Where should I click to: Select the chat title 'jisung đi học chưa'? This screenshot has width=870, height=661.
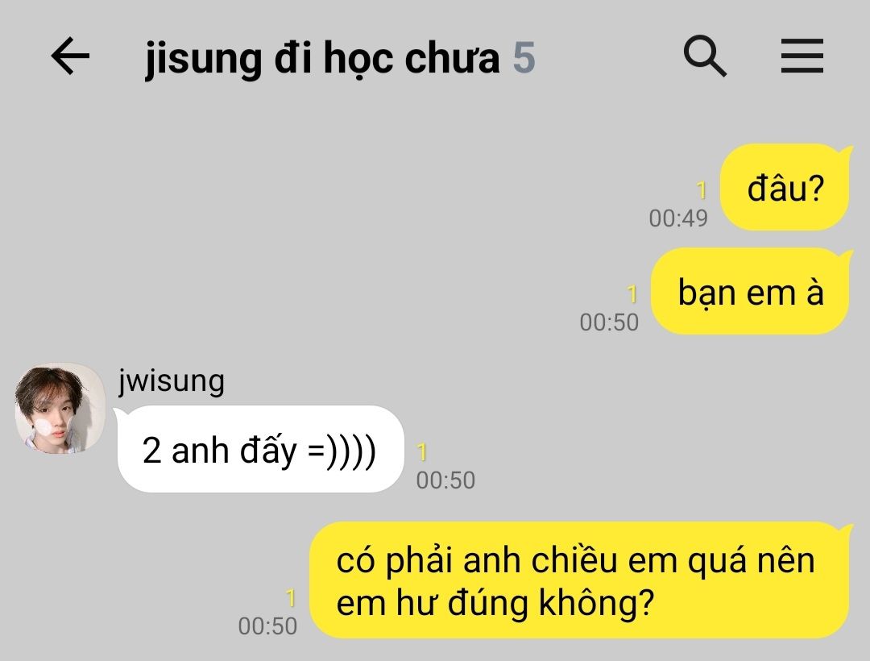(322, 58)
